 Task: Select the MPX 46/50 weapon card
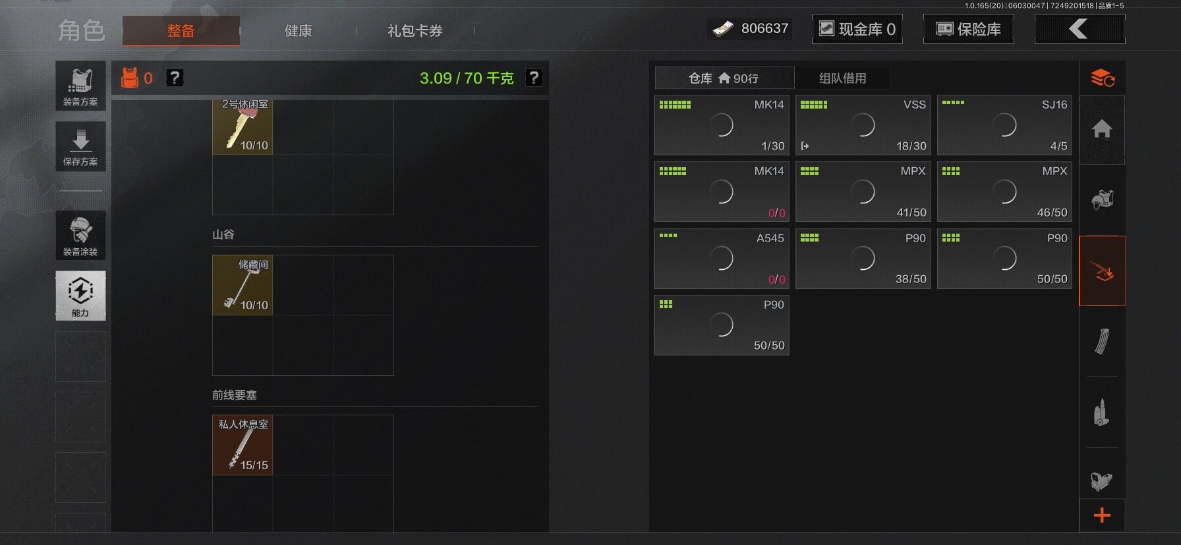point(1005,192)
